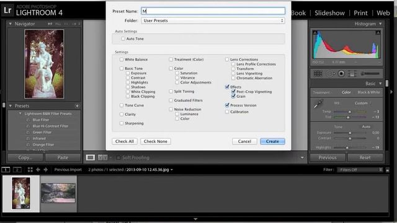Click Create to save the preset
Screen dimensions: 397x223
[x=272, y=141]
